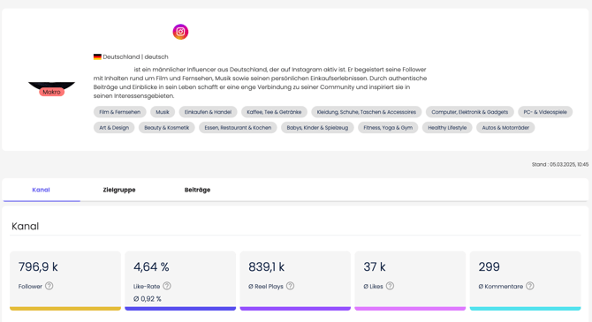Switch to the Zielgruppe tab

tap(119, 190)
